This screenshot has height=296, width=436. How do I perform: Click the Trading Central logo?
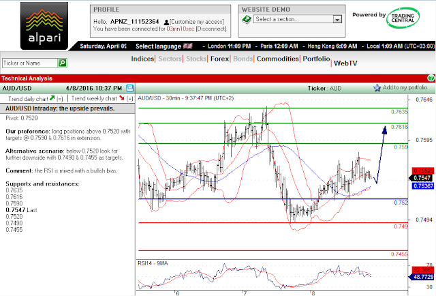(403, 18)
